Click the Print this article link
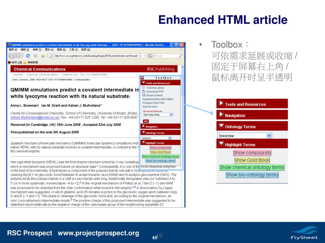Screen dimensions: 325x243 (155, 88)
